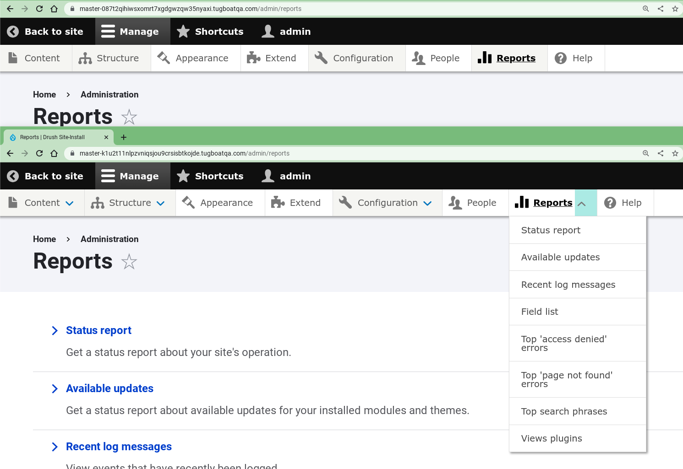Click the Appearance brush icon next to the Structure chevron
The width and height of the screenshot is (683, 469).
tap(188, 203)
